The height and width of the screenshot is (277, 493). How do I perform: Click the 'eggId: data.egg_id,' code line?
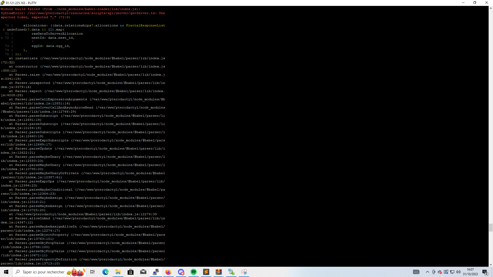tap(51, 46)
